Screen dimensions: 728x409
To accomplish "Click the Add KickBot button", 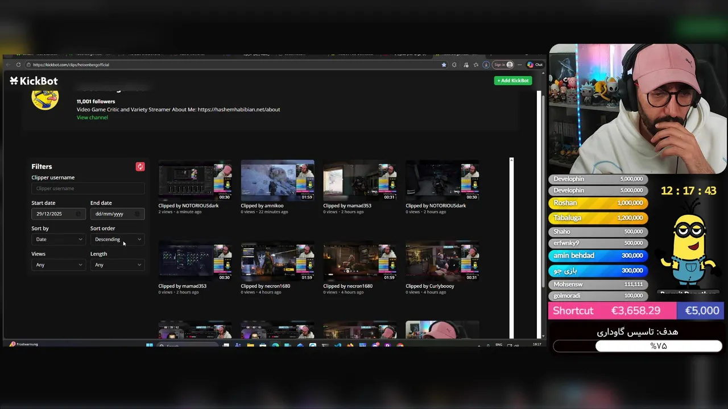I will point(513,81).
